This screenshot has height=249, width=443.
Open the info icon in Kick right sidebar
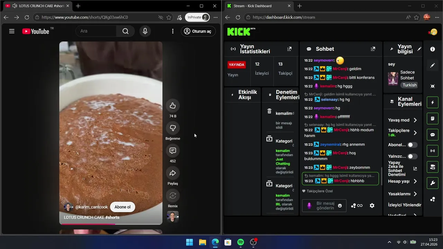click(x=433, y=49)
